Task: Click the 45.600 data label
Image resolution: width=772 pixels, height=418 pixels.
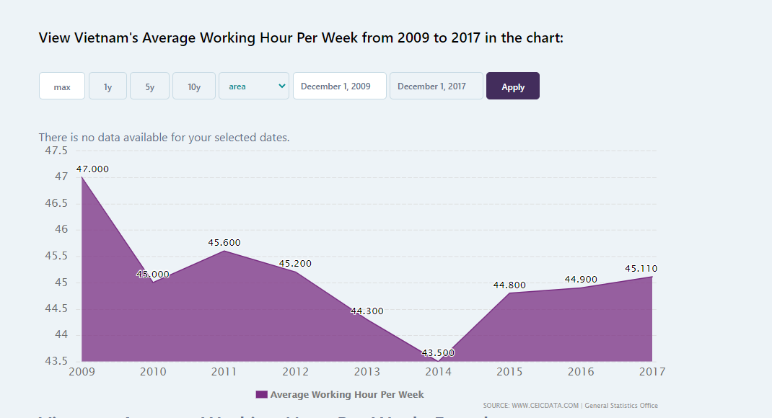Action: (x=224, y=242)
